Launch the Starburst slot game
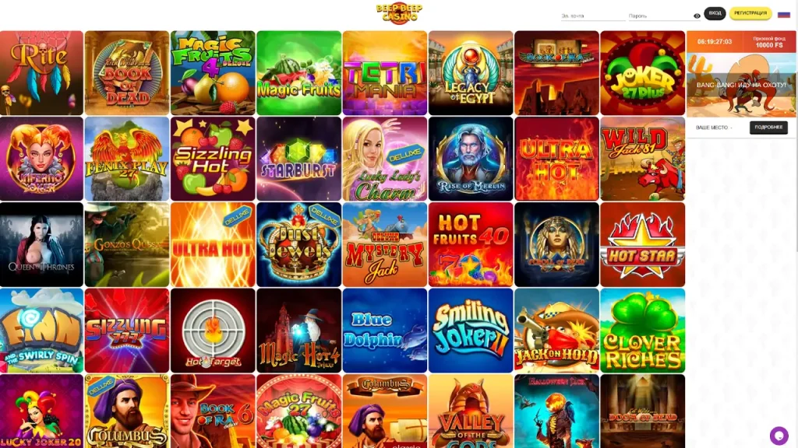 [x=298, y=159]
